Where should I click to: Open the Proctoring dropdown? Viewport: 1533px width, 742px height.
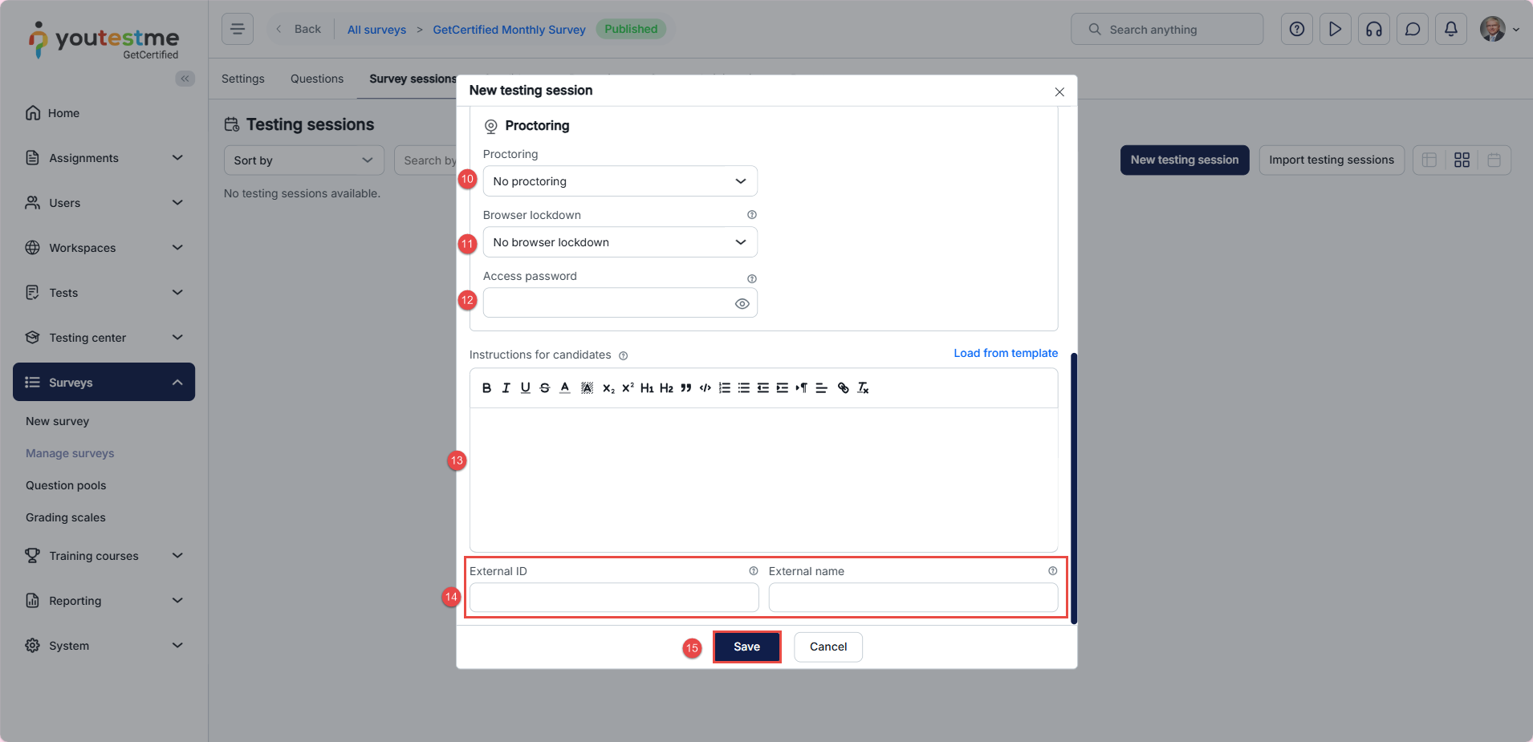[x=620, y=181]
